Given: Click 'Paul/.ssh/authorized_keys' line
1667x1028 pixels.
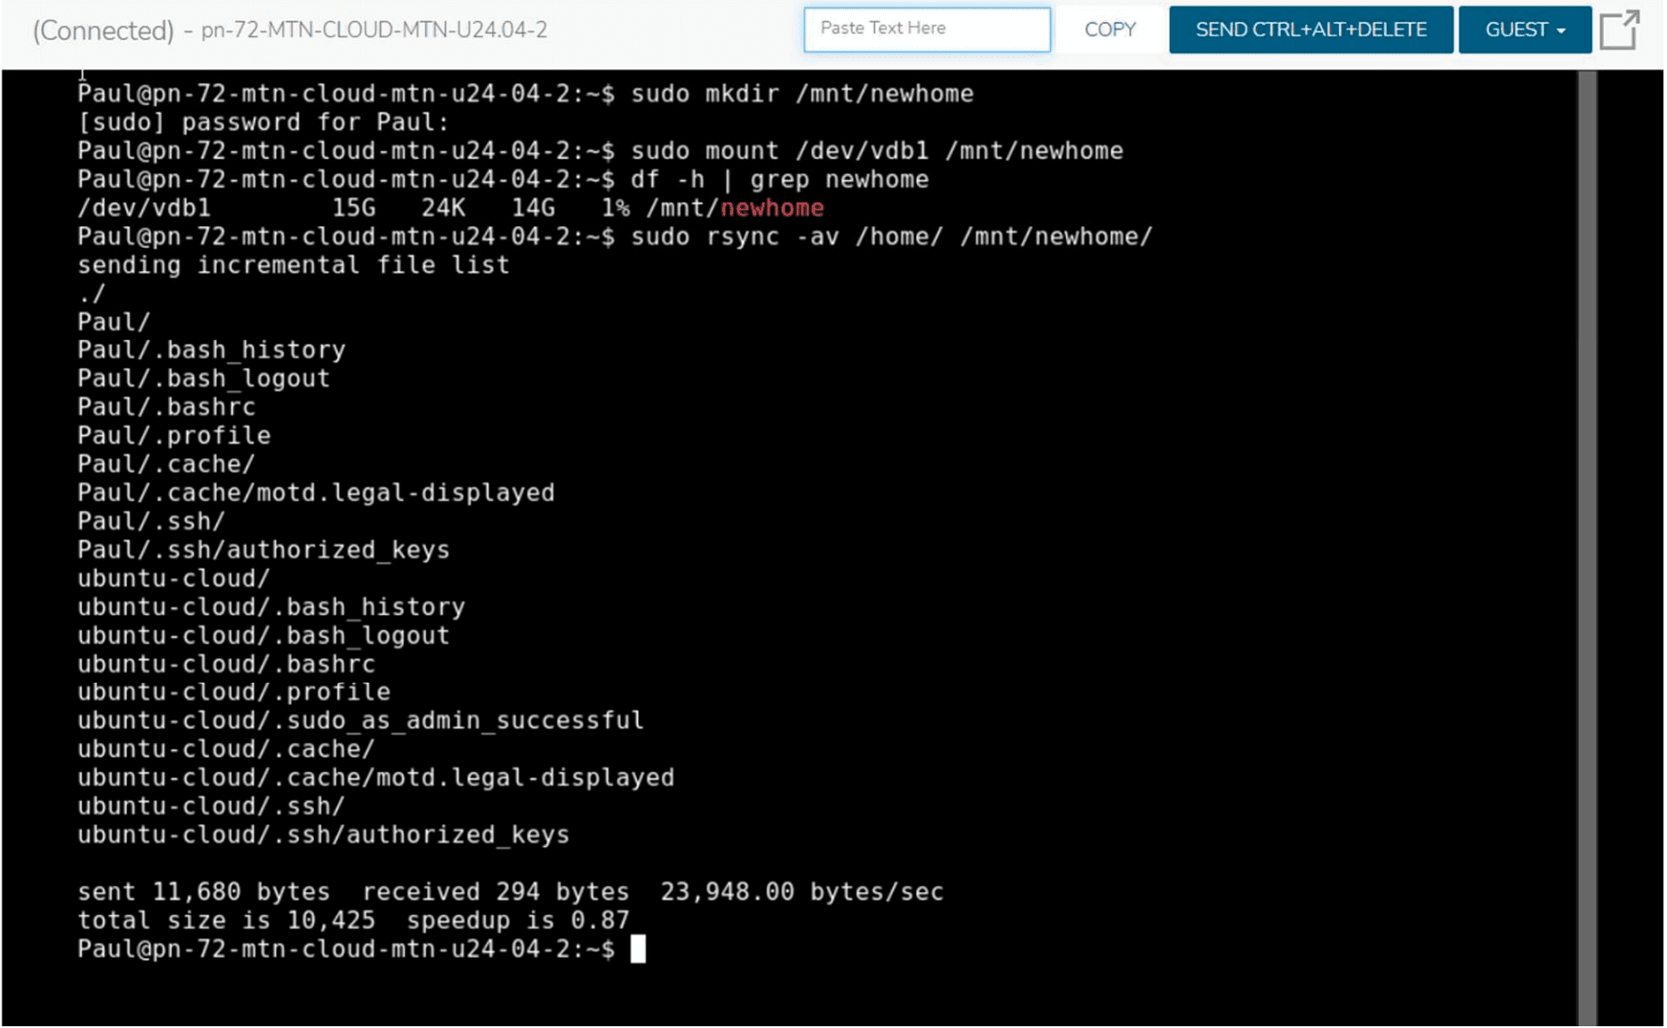Looking at the screenshot, I should click(x=263, y=550).
